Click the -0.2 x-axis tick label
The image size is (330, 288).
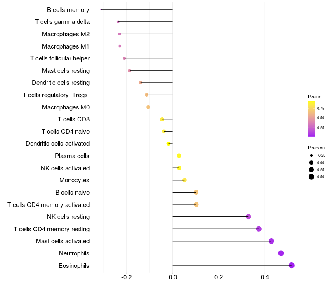(x=127, y=277)
